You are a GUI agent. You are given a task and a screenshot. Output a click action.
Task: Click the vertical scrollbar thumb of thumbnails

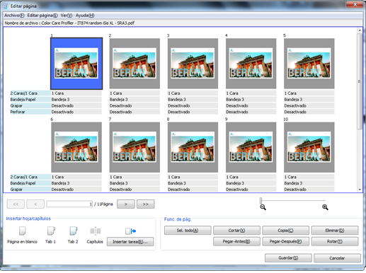coord(360,81)
